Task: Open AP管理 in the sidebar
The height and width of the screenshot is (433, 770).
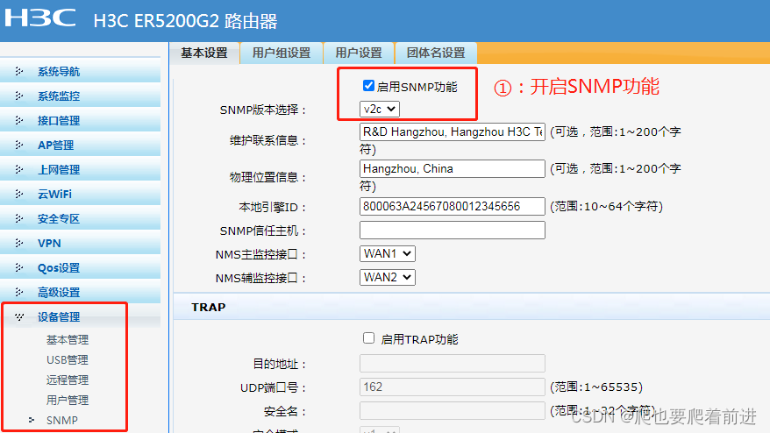Action: [55, 146]
